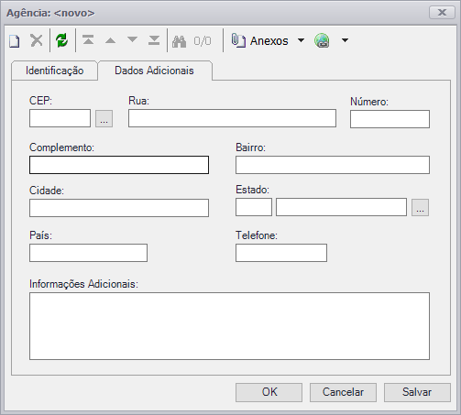Go to first record arrow icon
Screen dimensions: 461x415
88,40
